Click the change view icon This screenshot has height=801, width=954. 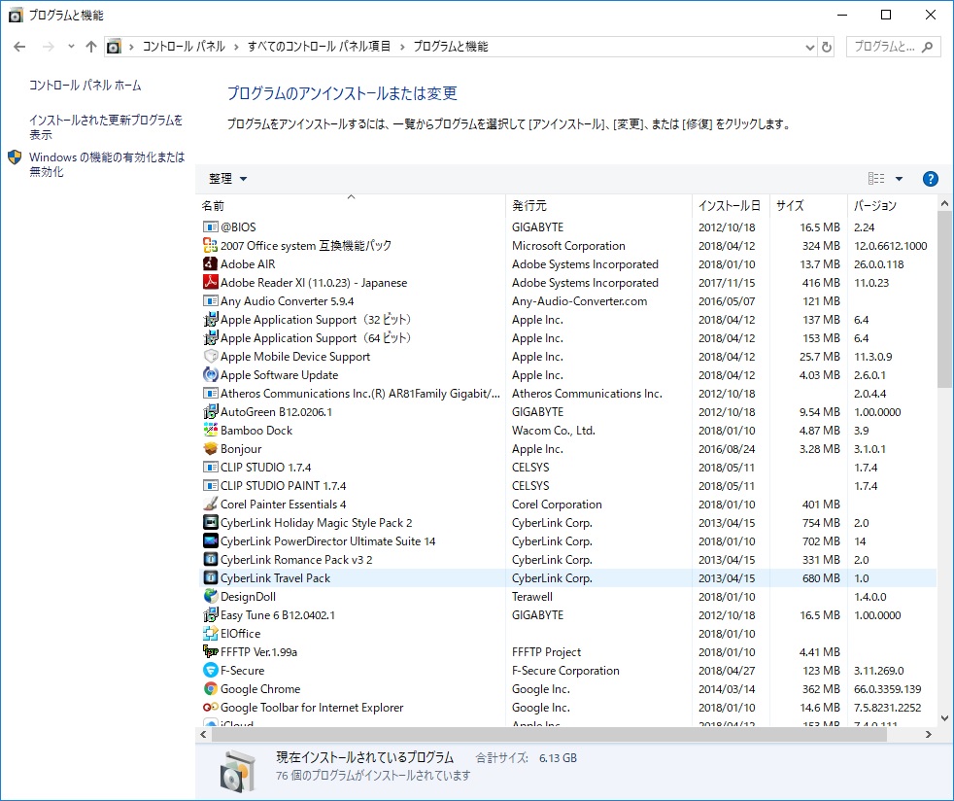coord(876,178)
